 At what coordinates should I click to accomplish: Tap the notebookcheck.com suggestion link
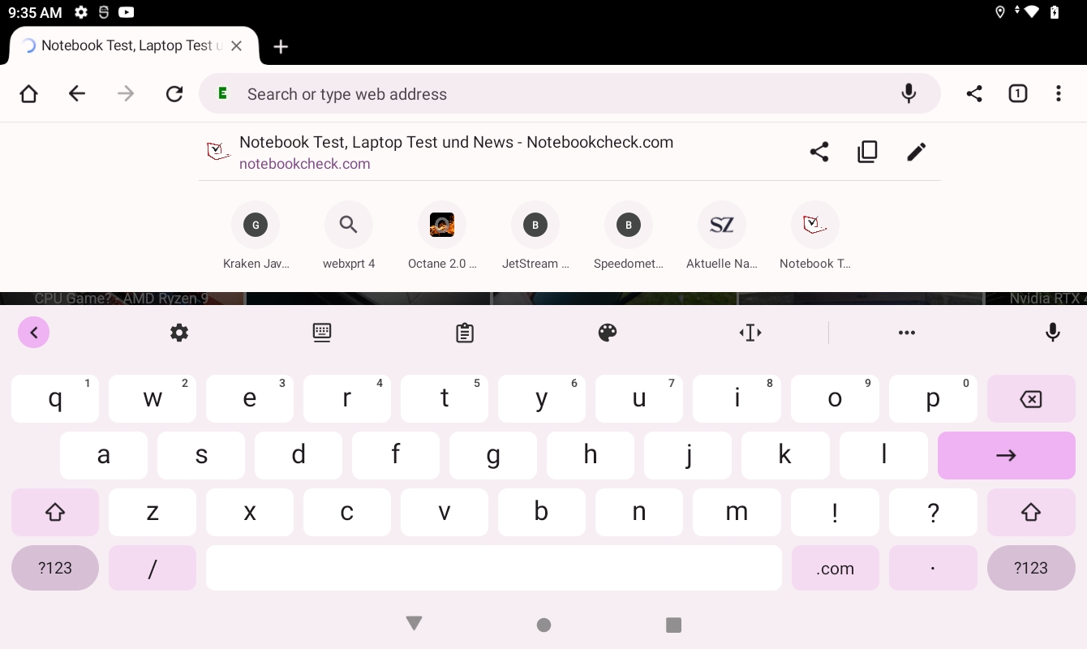click(x=305, y=164)
